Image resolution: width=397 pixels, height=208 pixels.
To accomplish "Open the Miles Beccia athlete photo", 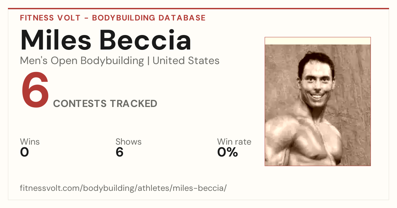I will pos(318,101).
